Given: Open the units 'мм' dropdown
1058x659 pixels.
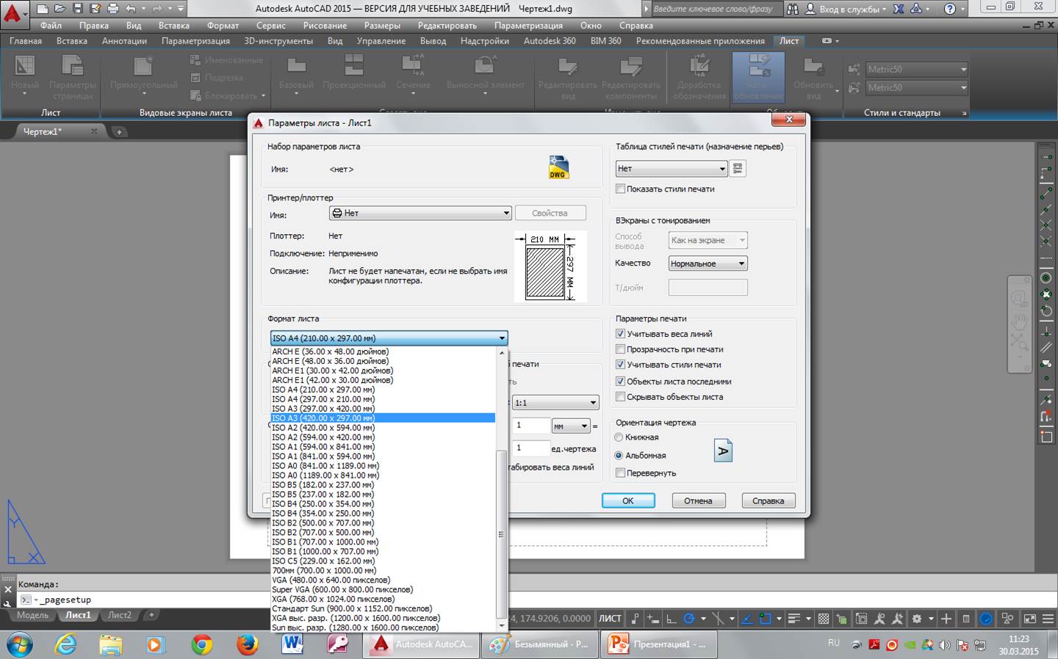Looking at the screenshot, I should point(571,426).
